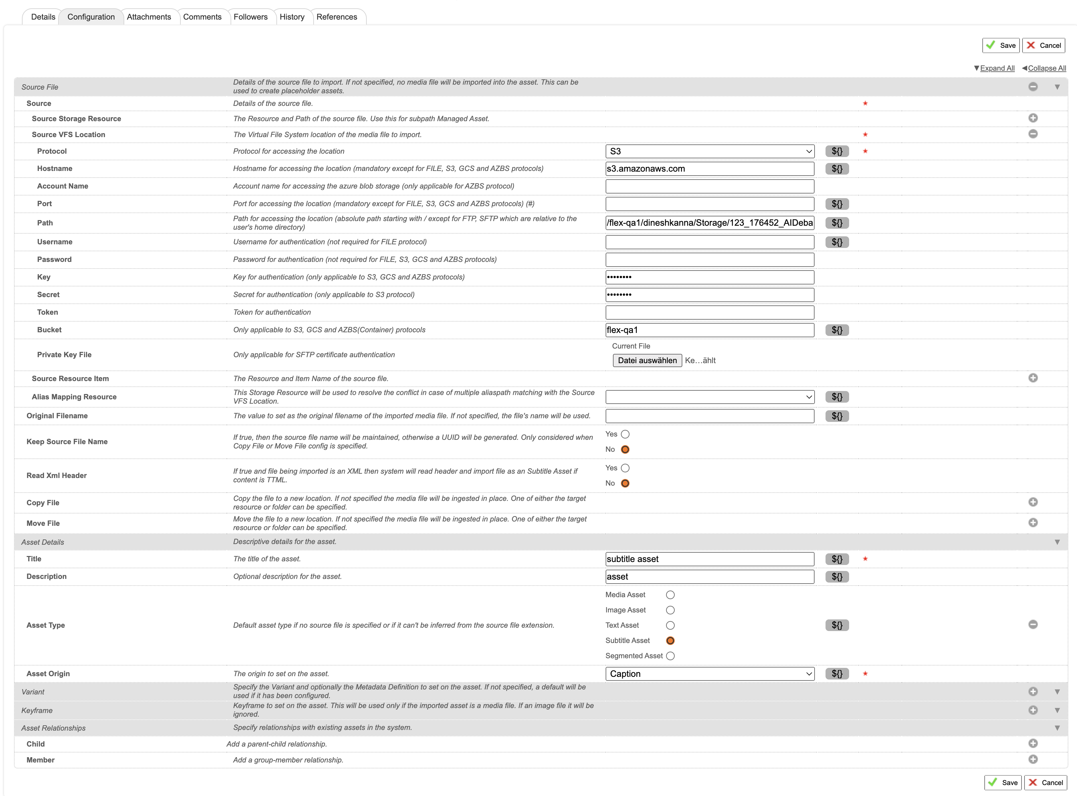
Task: Open the Asset Origin dropdown showing Caption
Action: tap(710, 674)
